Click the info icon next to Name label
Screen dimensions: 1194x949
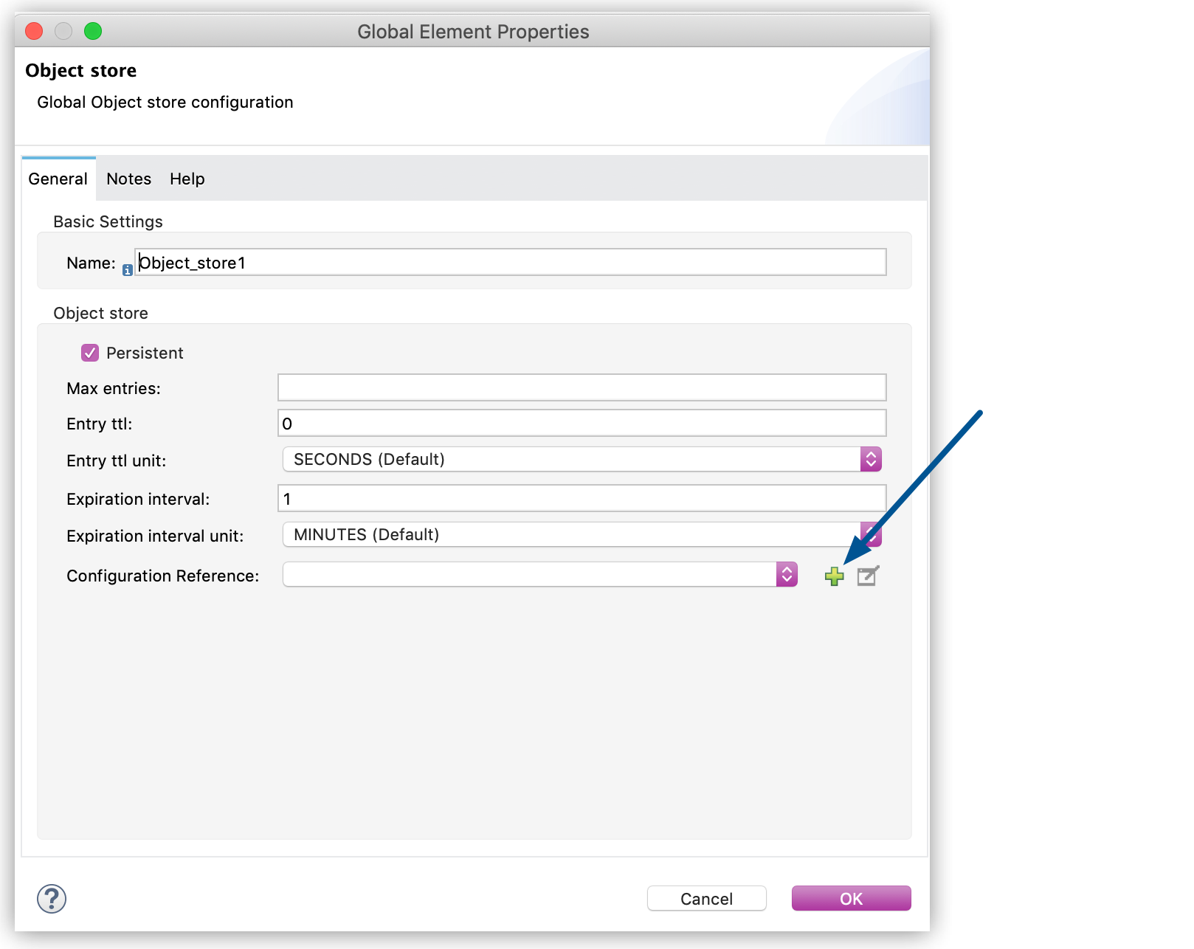[127, 269]
